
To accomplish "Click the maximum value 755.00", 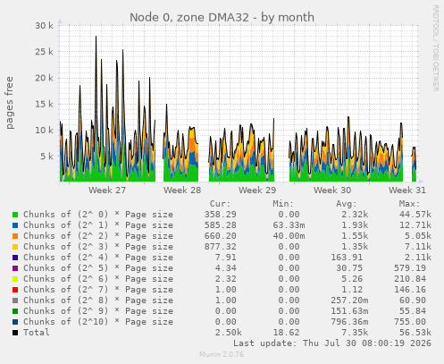I will tap(410, 322).
